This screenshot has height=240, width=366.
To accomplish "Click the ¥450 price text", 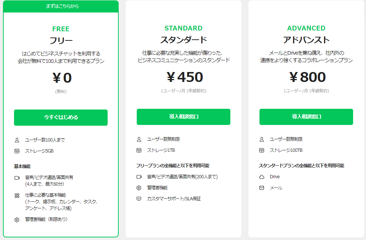I will pos(184,77).
